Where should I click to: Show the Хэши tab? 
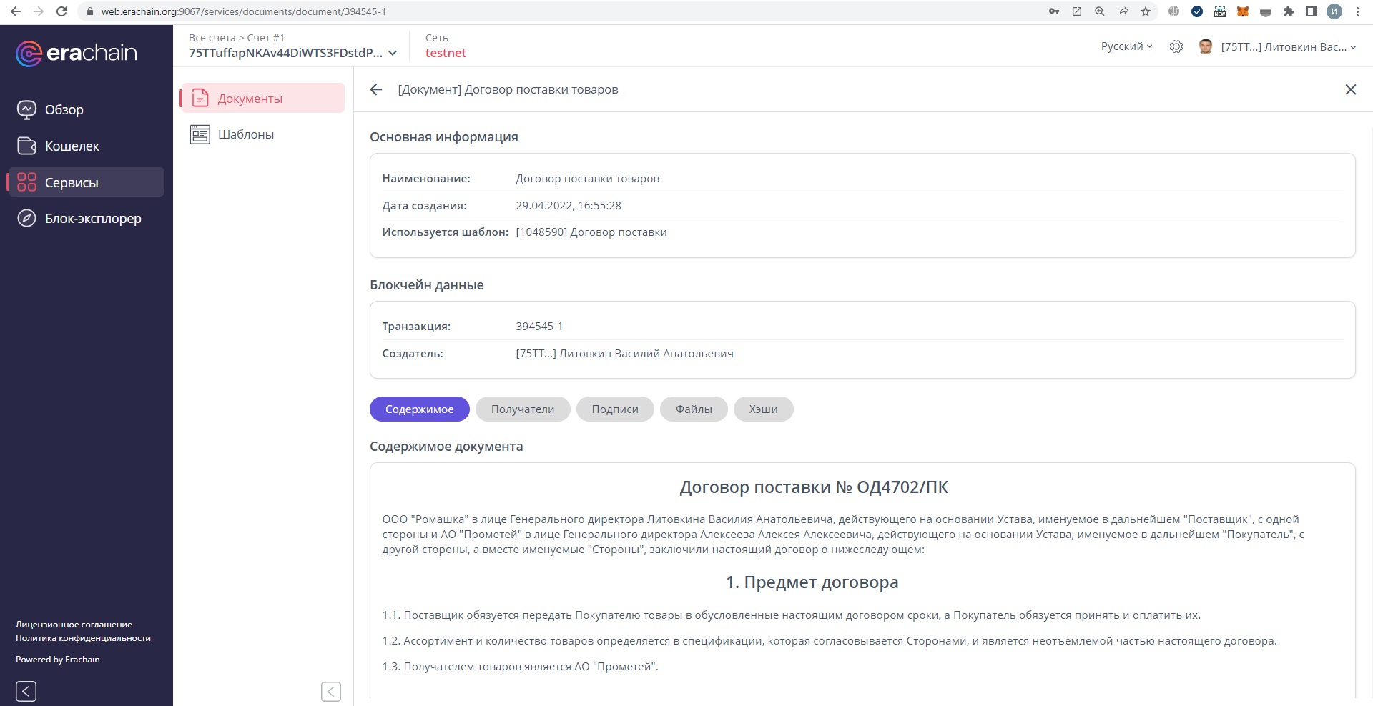pyautogui.click(x=762, y=409)
